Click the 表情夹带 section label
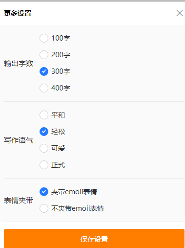185x248 pixels. pyautogui.click(x=19, y=201)
